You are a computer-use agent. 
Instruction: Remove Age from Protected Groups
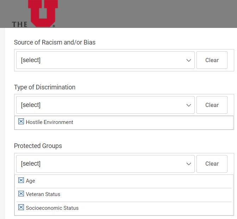(21, 180)
